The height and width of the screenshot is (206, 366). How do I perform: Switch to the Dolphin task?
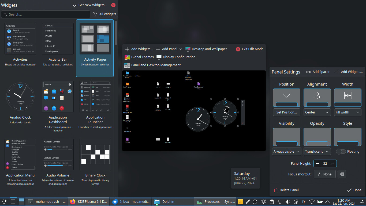pos(173,202)
